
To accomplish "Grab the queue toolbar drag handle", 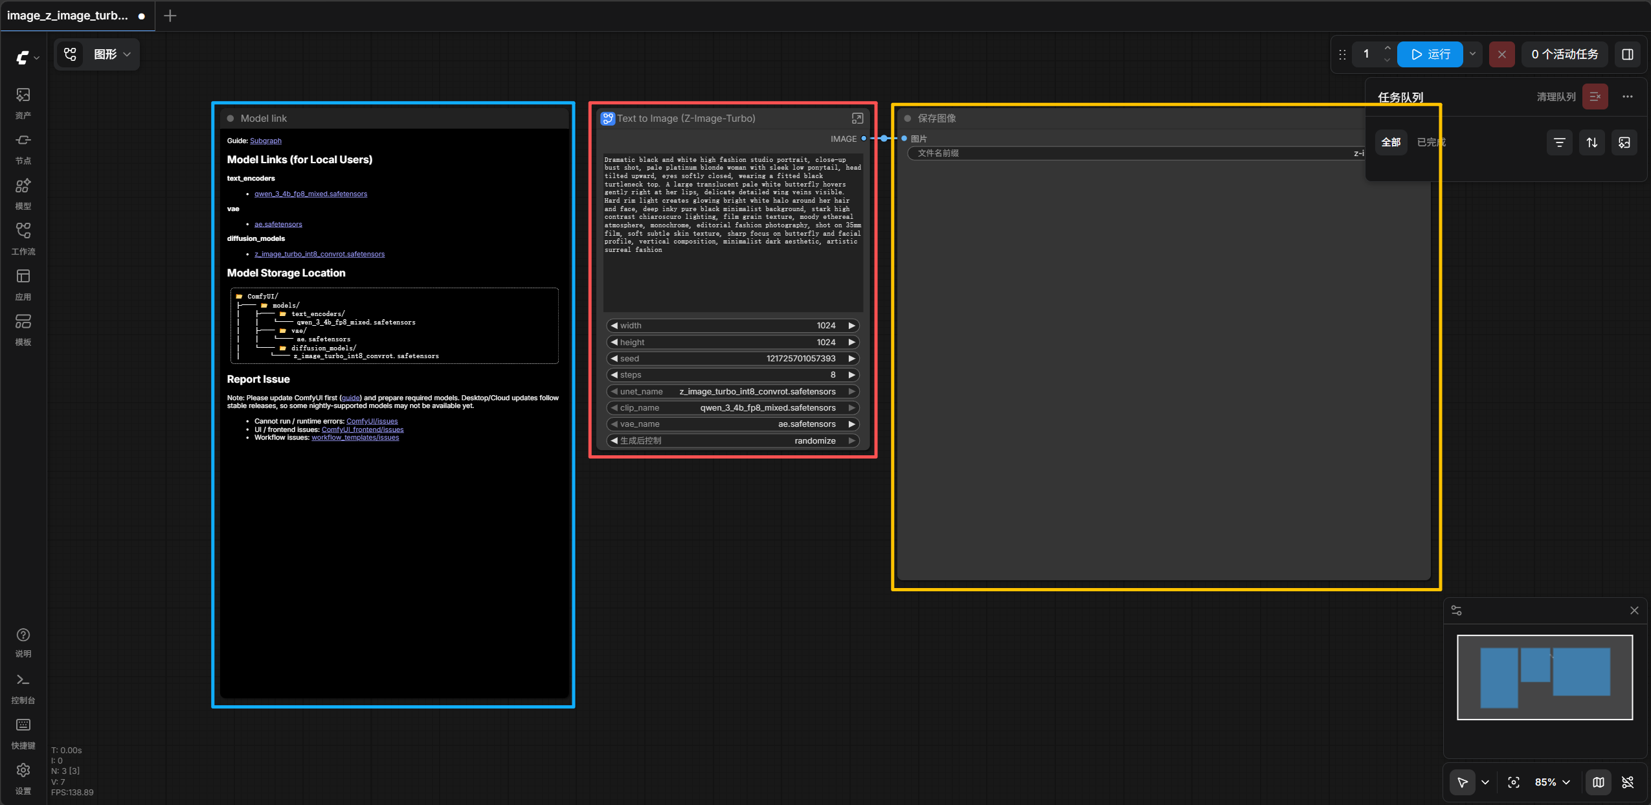I will click(1343, 54).
